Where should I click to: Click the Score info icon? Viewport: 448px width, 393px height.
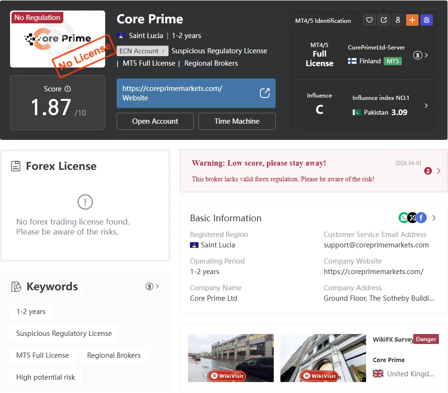pos(68,89)
